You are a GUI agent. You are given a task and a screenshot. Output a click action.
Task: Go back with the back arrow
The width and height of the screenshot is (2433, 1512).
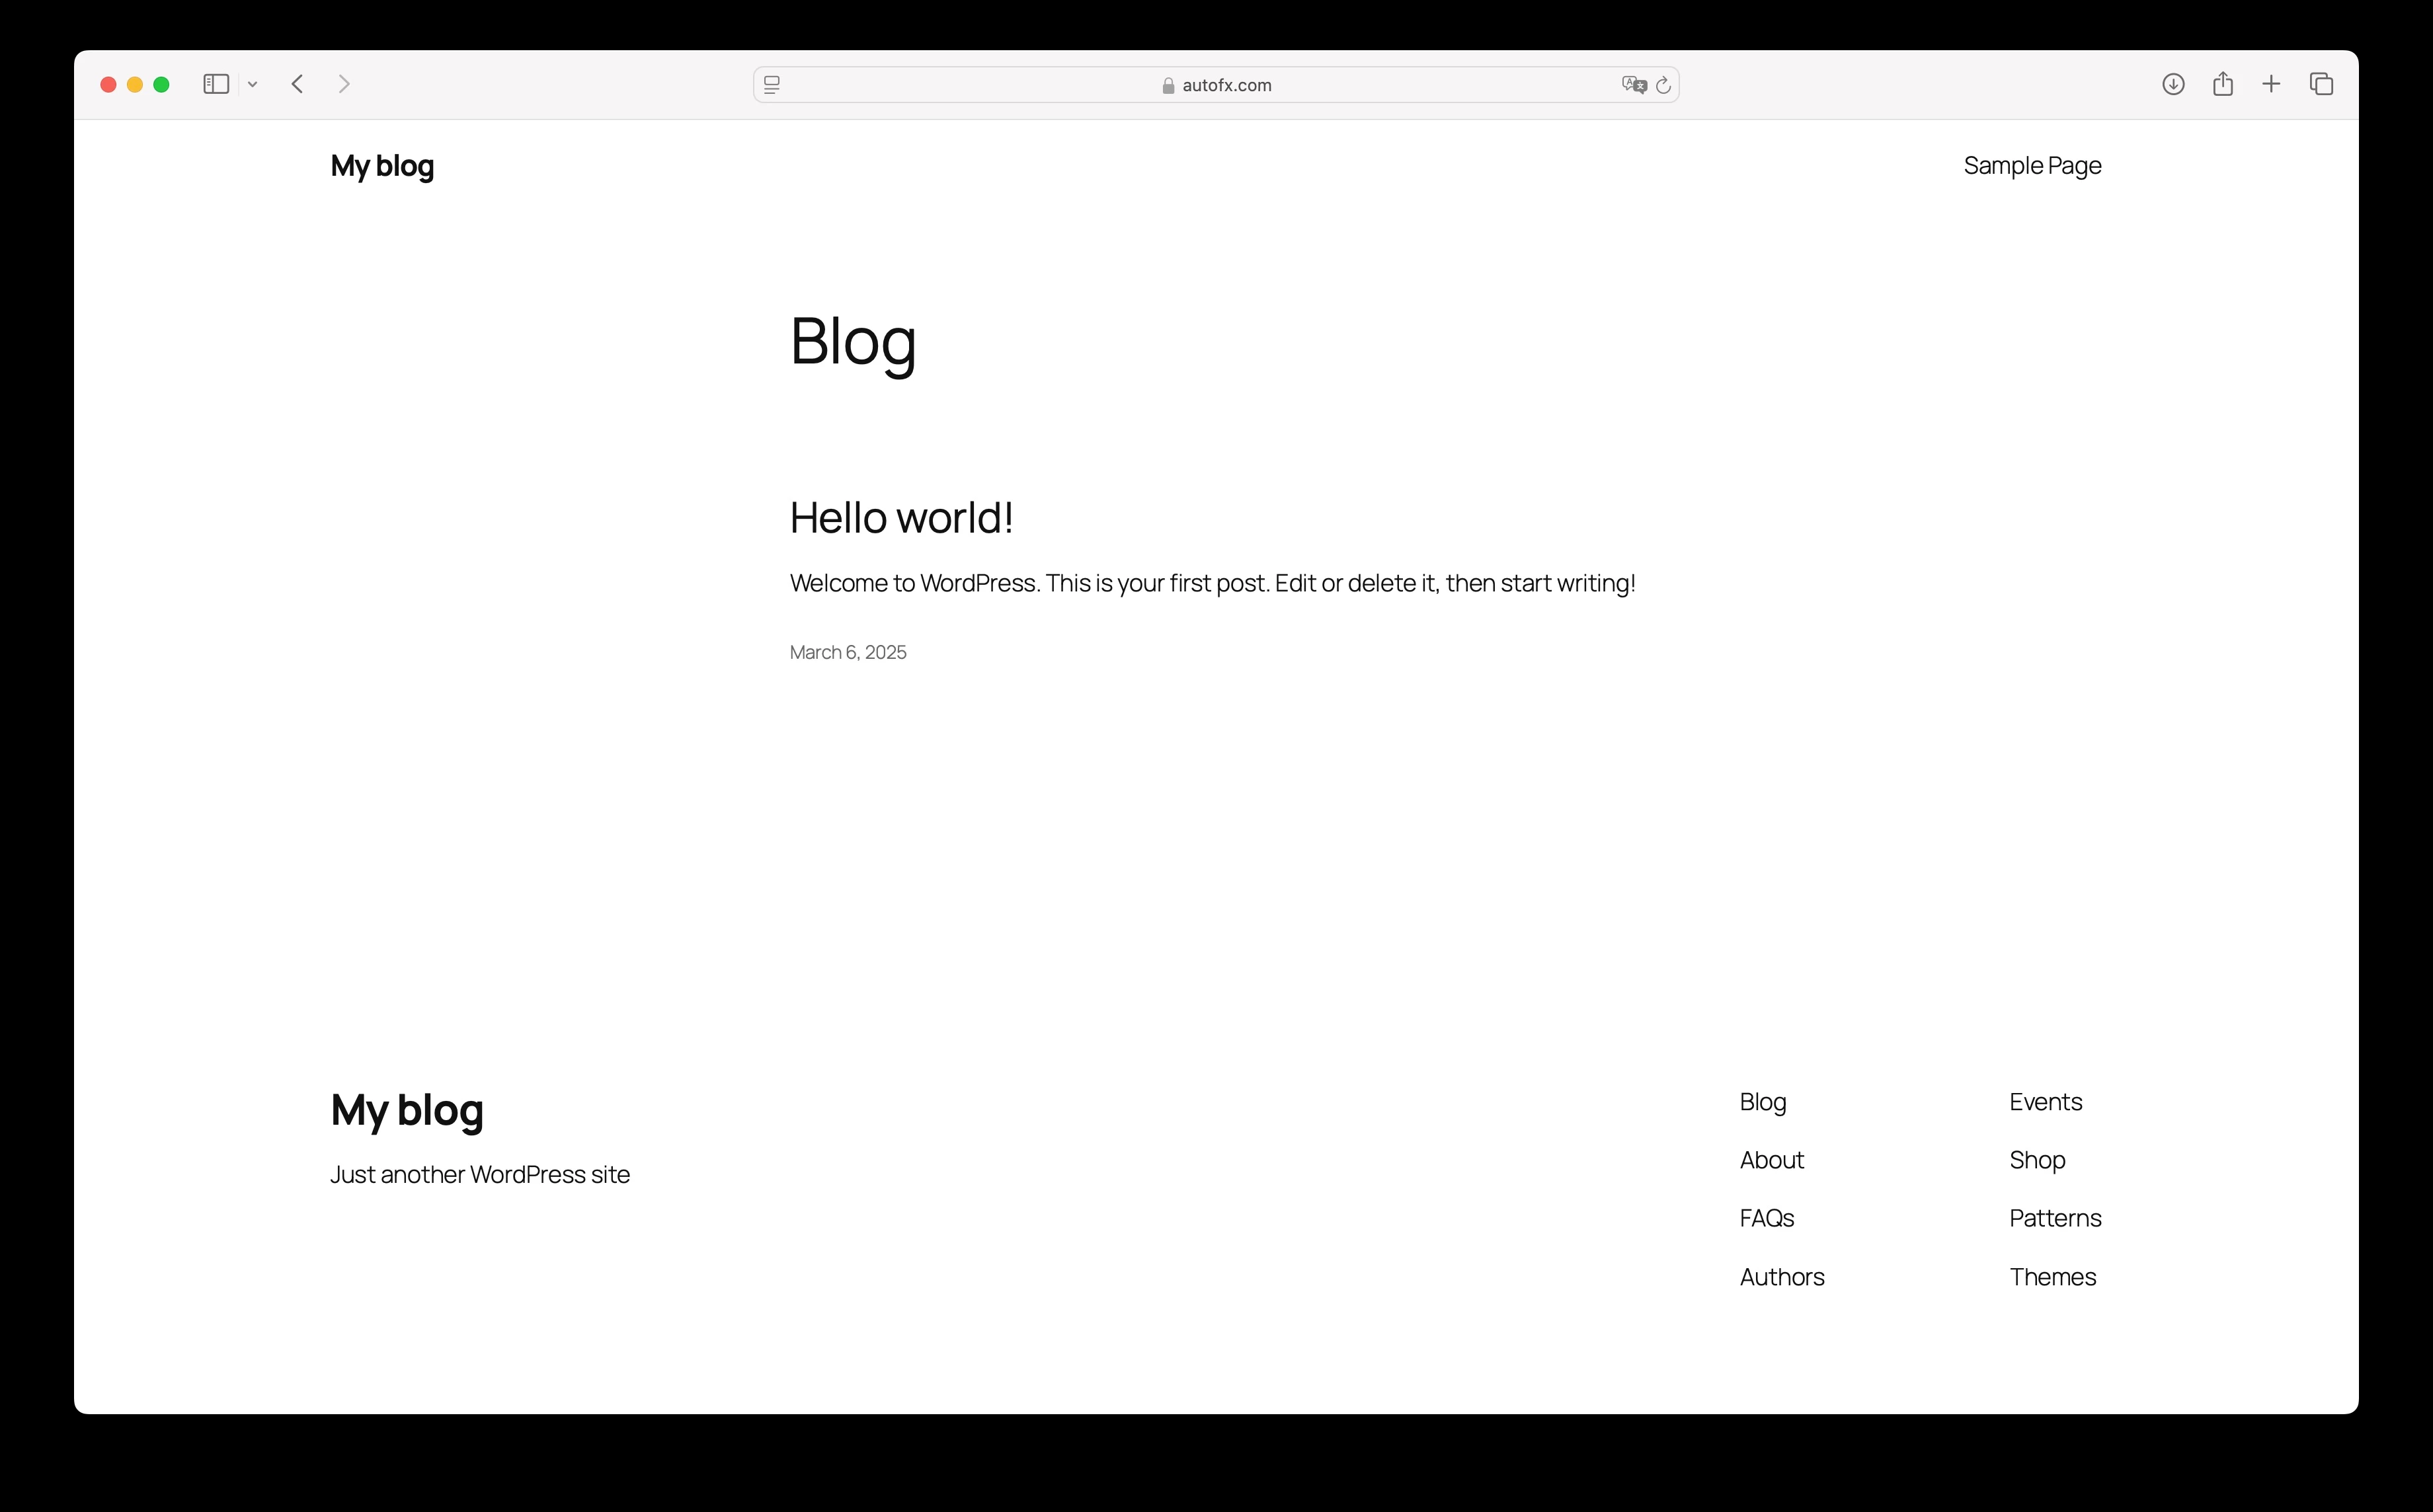click(x=297, y=84)
